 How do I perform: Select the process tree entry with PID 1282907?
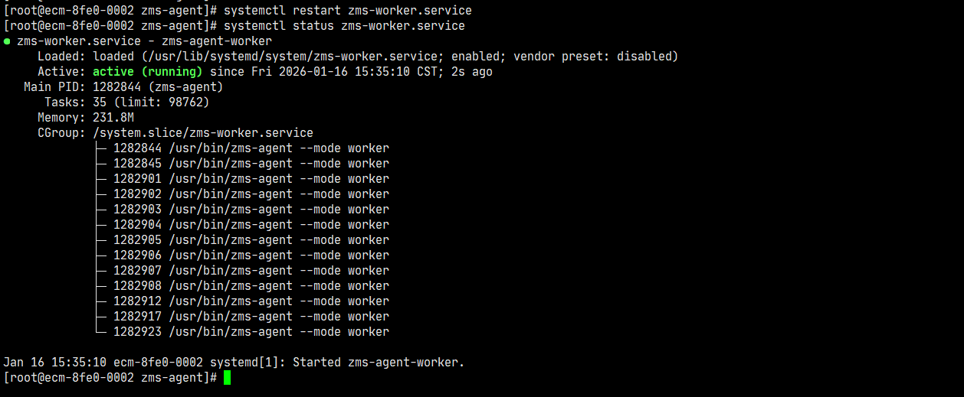pyautogui.click(x=251, y=271)
